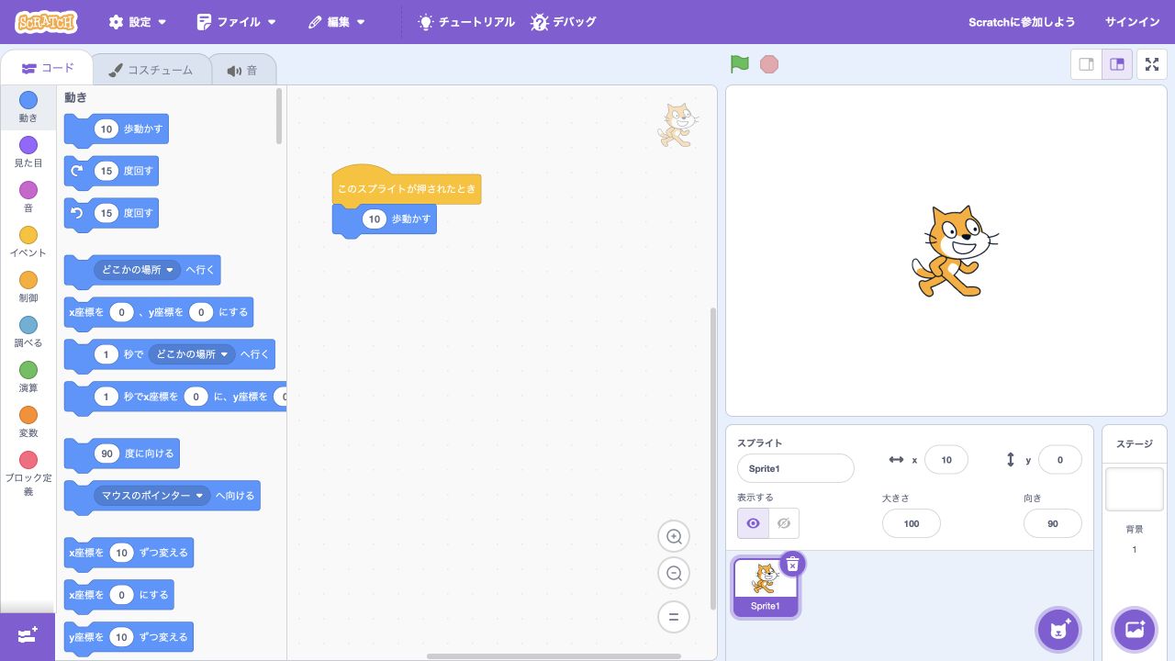
Task: Open デバッグ from the menu bar
Action: tap(564, 22)
